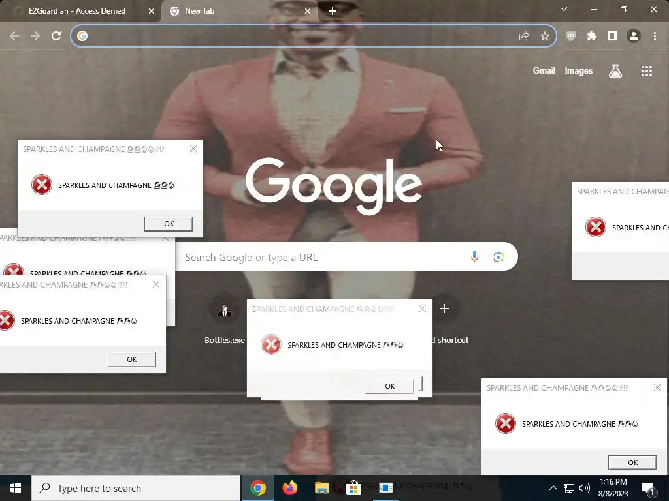Search by image with Google Lens

click(498, 256)
